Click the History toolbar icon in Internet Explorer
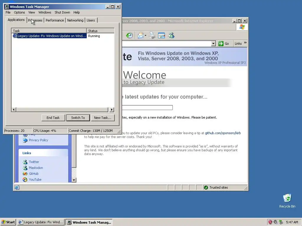The image size is (302, 226). coord(129,36)
